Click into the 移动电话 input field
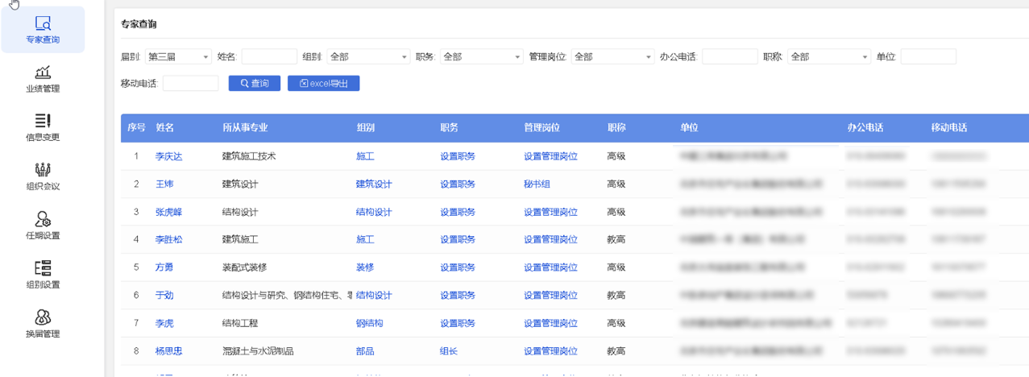The image size is (1029, 377). point(191,83)
